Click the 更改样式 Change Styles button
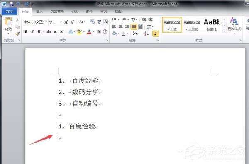Viewport: 249px width, 164px height. click(x=234, y=25)
